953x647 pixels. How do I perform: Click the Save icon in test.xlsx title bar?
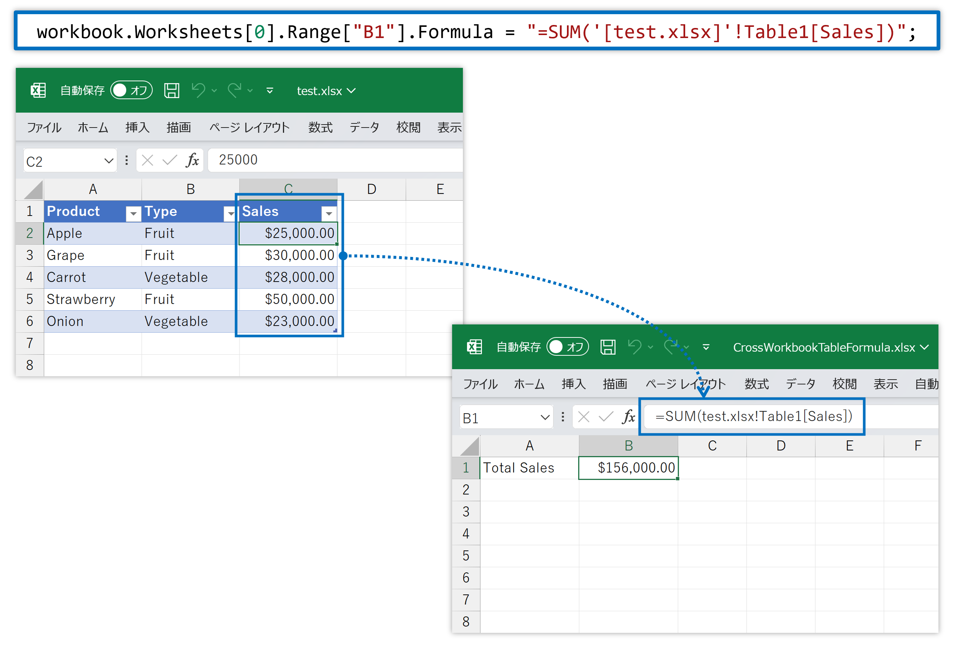172,90
